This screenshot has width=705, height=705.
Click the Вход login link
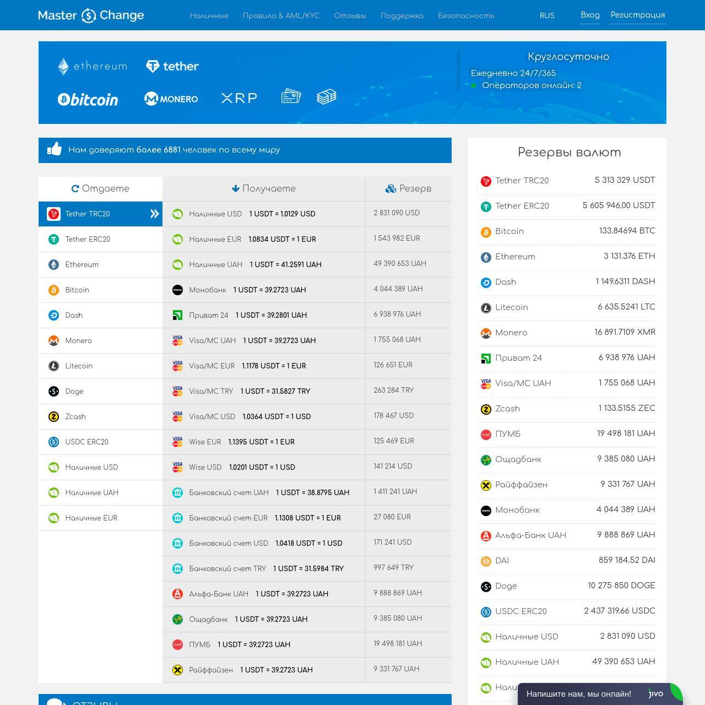pos(590,15)
